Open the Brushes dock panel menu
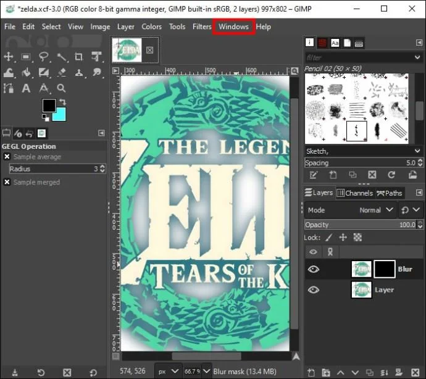The width and height of the screenshot is (426, 379). click(419, 43)
